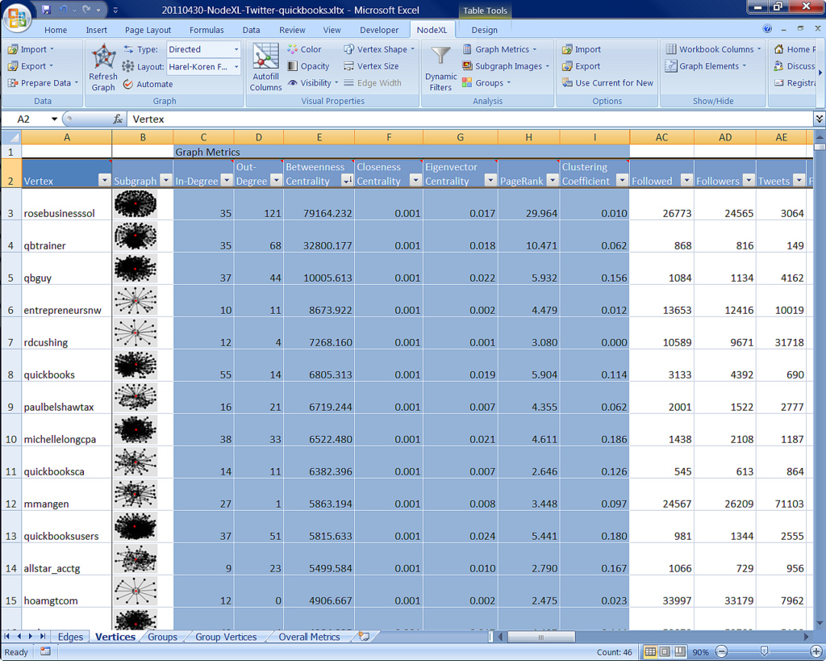Open the In-Degree column filter arrow
Screen dimensions: 826x661
(227, 180)
